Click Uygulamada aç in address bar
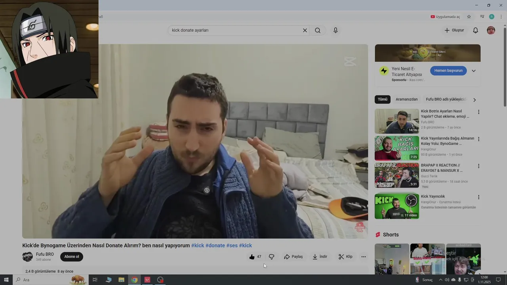Image resolution: width=507 pixels, height=285 pixels. pos(445,17)
